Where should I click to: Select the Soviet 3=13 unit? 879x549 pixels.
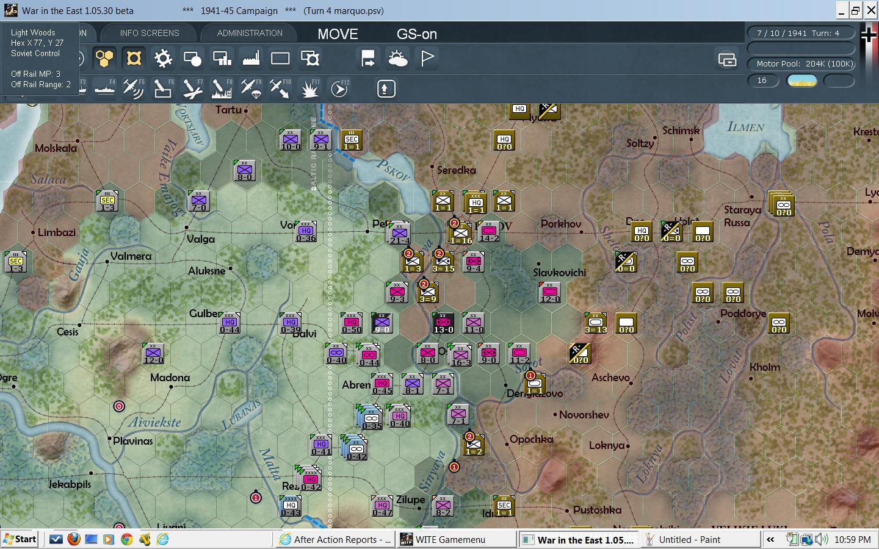click(596, 323)
